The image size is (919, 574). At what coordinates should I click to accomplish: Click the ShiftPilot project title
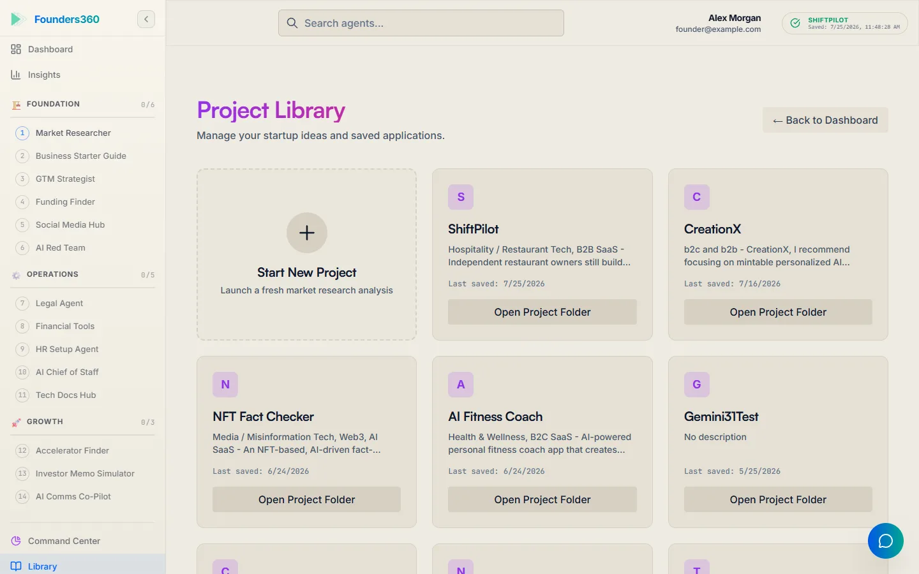pos(473,229)
